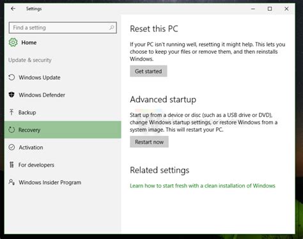Click the back arrow in Settings
This screenshot has height=239, width=303.
tap(13, 8)
